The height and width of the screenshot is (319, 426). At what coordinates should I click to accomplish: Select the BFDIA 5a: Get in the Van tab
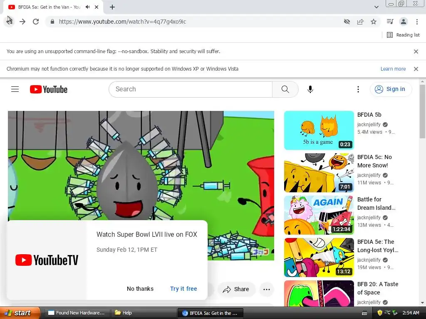pos(49,7)
